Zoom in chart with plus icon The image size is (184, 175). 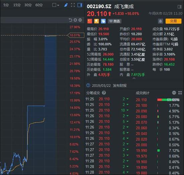click(x=75, y=20)
